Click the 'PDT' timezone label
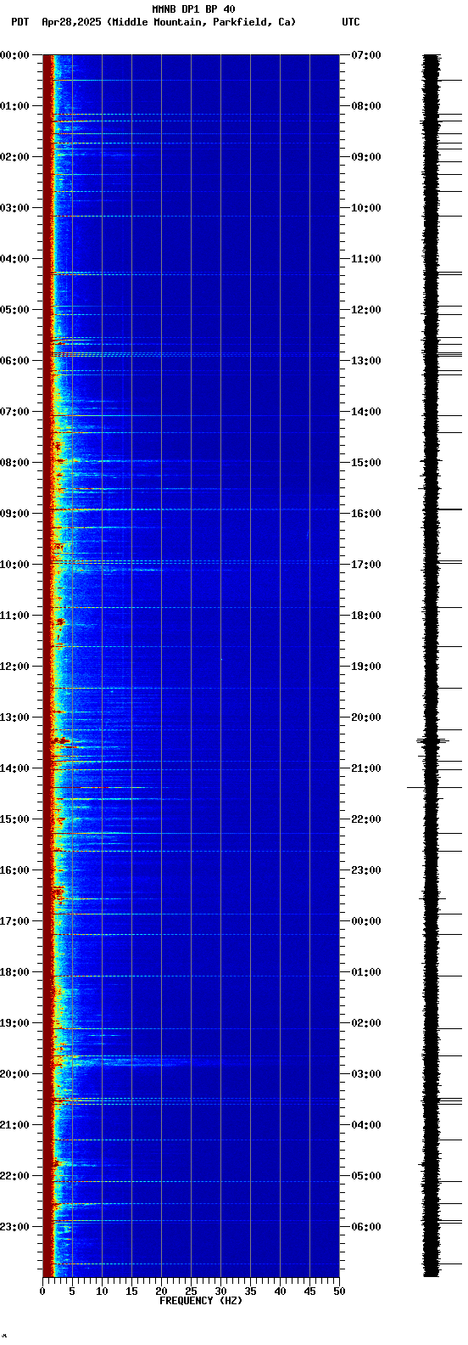The height and width of the screenshot is (1345, 468). click(19, 22)
